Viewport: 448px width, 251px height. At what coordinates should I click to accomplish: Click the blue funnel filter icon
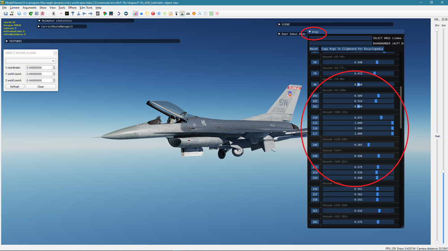pyautogui.click(x=73, y=13)
